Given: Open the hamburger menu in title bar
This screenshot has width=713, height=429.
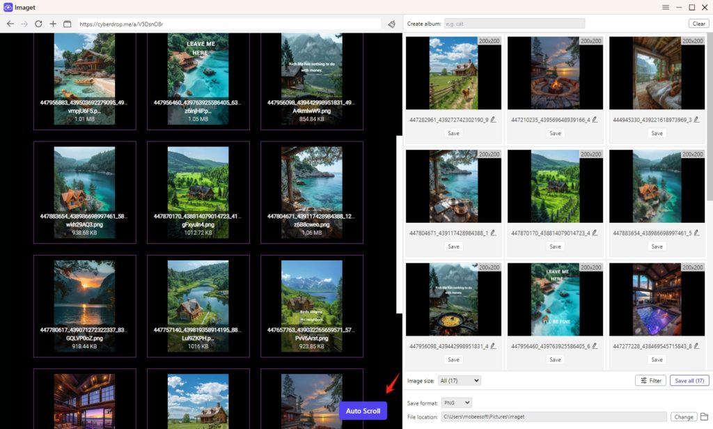Looking at the screenshot, I should click(x=666, y=7).
